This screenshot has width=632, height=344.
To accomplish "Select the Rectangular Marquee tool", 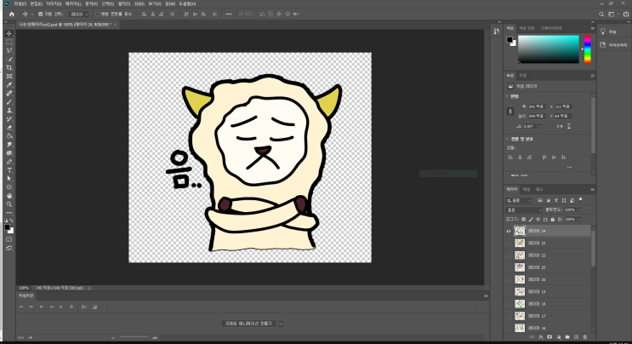I will point(9,42).
